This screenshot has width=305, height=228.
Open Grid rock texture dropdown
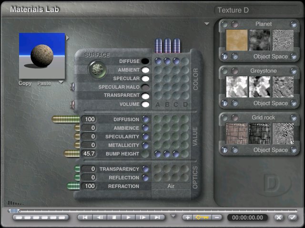pos(294,118)
